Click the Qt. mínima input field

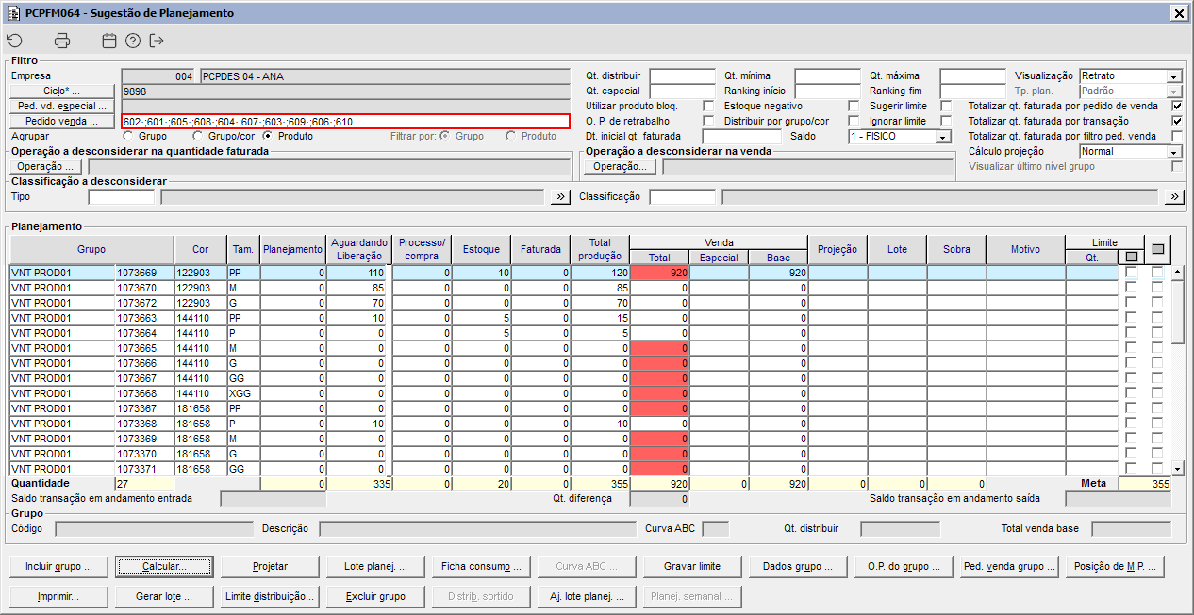coord(828,76)
